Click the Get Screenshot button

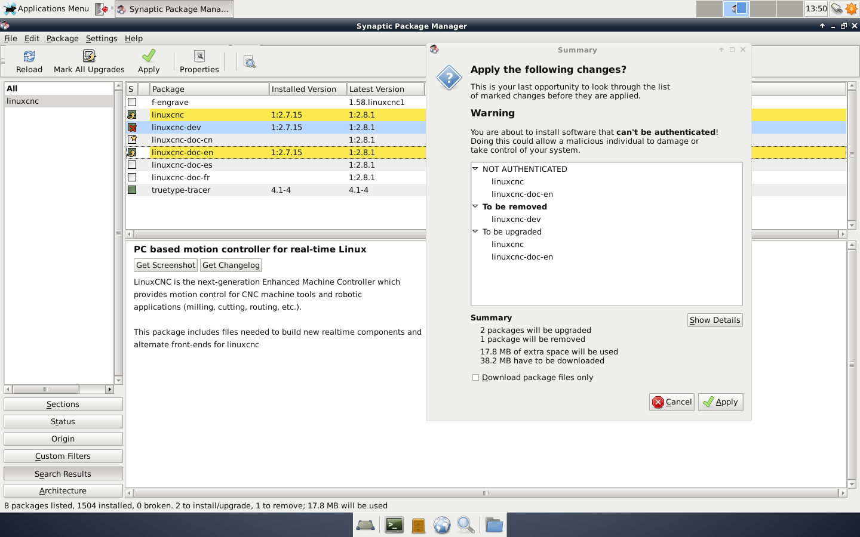(165, 266)
